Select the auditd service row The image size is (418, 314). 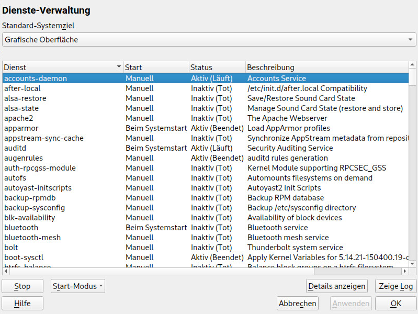coord(206,148)
